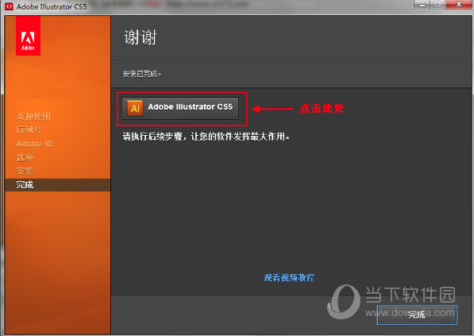Click the 安装已完成 status message
This screenshot has width=474, height=336.
pos(142,74)
